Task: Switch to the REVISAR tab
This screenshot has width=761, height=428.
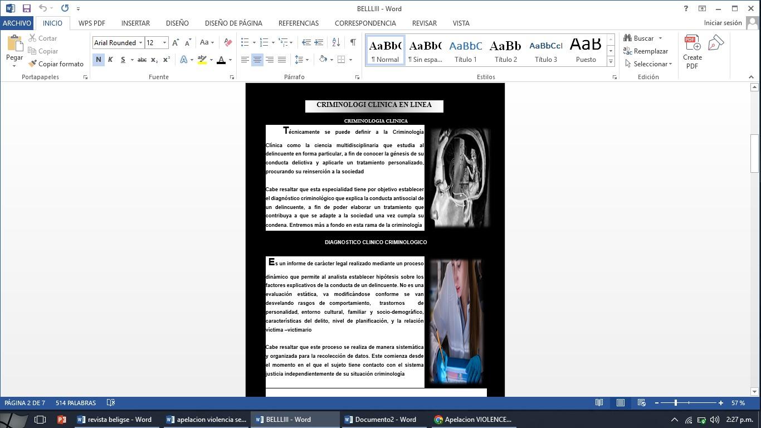Action: [425, 23]
